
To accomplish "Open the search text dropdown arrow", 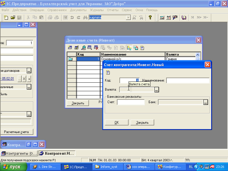I will [x=128, y=18].
